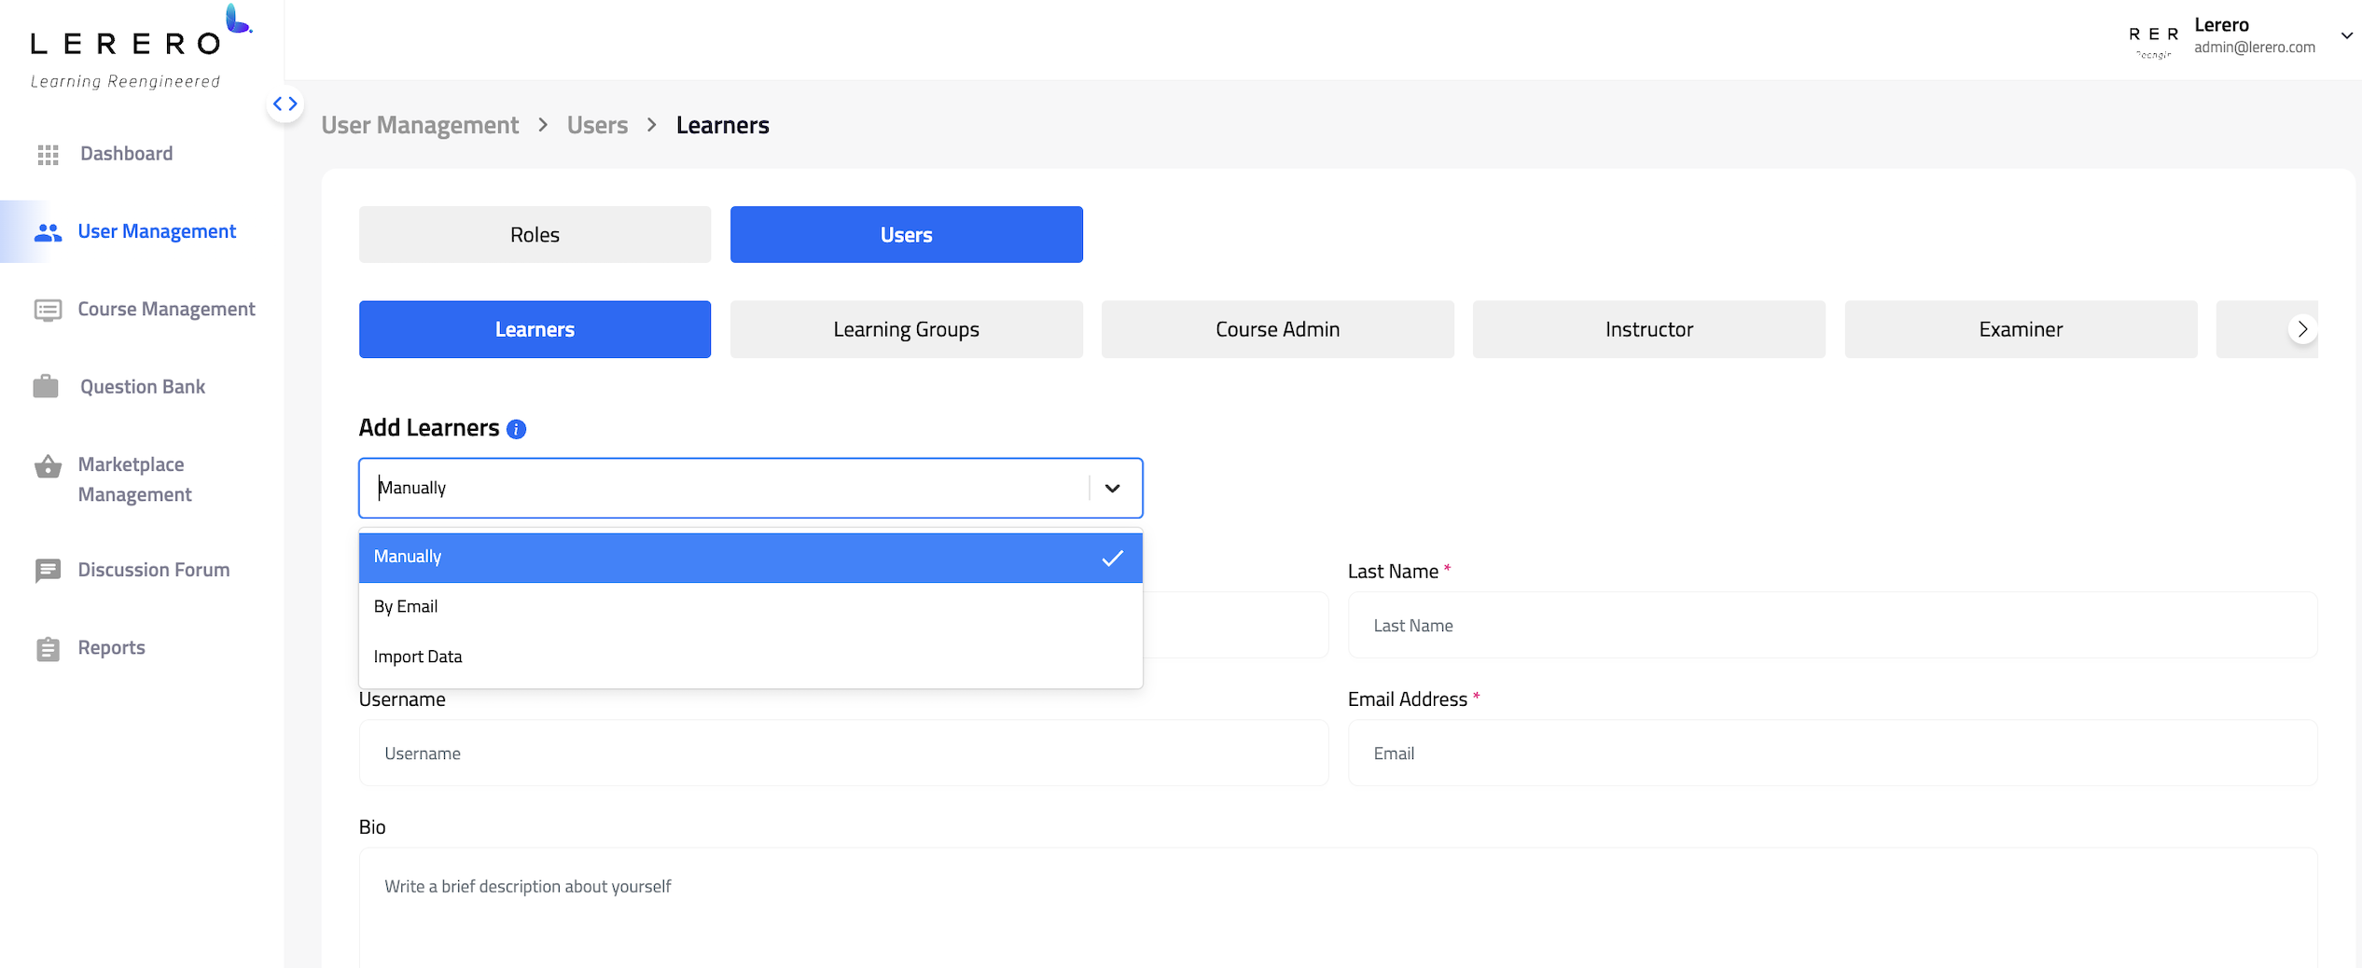Click the Dashboard grid icon
This screenshot has width=2362, height=968.
(x=48, y=154)
